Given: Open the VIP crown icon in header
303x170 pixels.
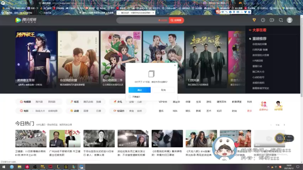Looking at the screenshot, I should click(x=254, y=20).
